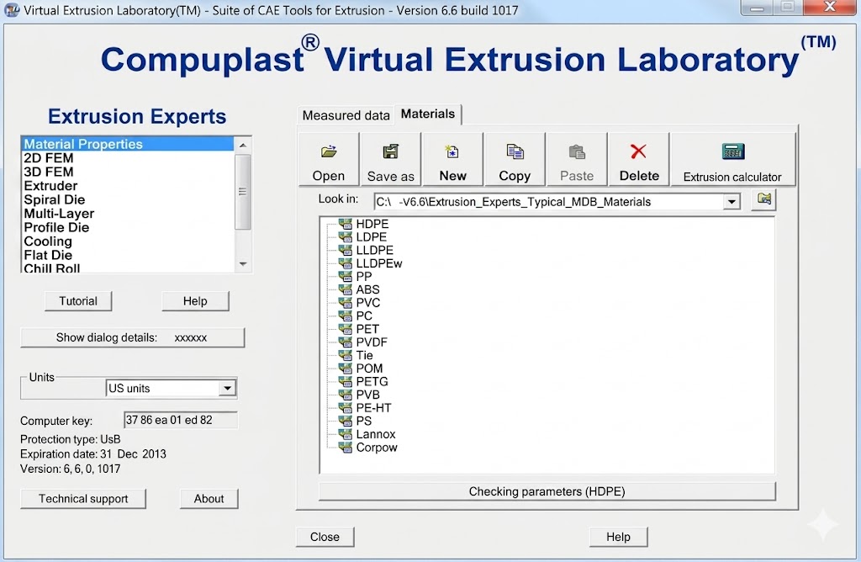This screenshot has width=861, height=562.
Task: Select the LDPE material icon
Action: tap(346, 237)
